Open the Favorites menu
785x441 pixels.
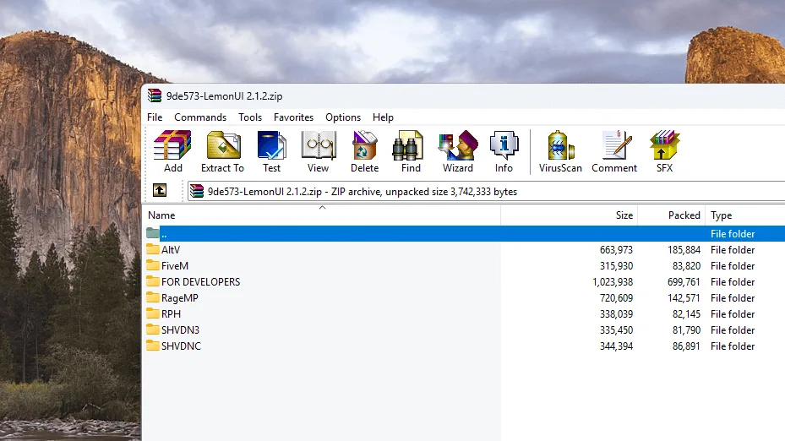[x=293, y=117]
